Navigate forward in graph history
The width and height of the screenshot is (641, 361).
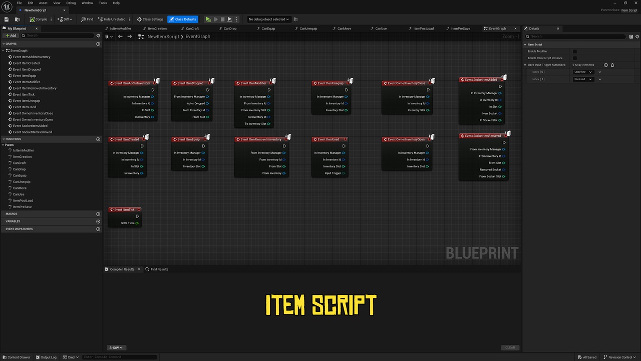pos(130,36)
